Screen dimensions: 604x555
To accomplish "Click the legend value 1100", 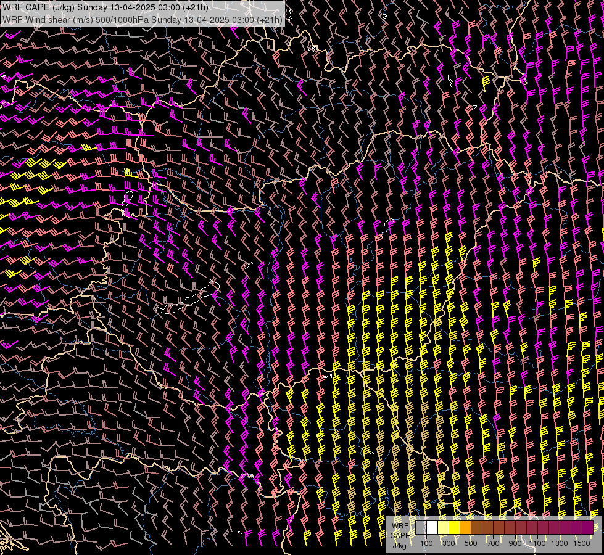I will (x=537, y=543).
